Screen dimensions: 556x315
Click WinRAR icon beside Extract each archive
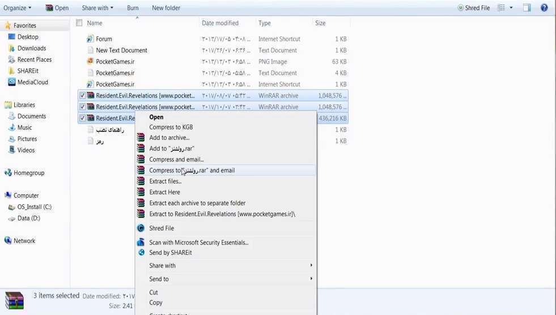pyautogui.click(x=141, y=203)
